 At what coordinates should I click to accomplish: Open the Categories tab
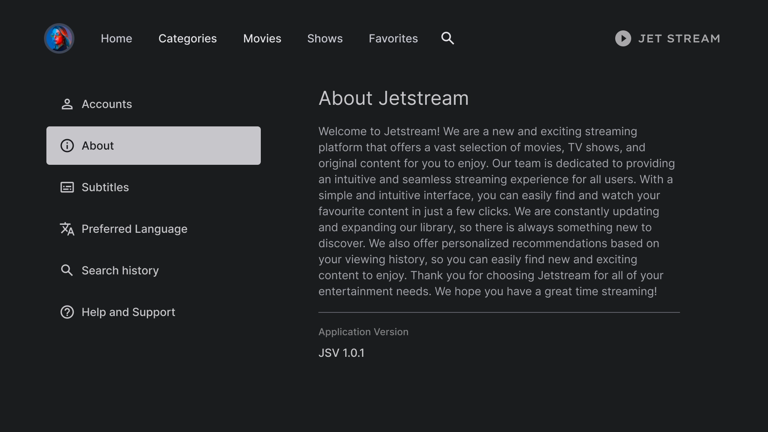point(188,38)
